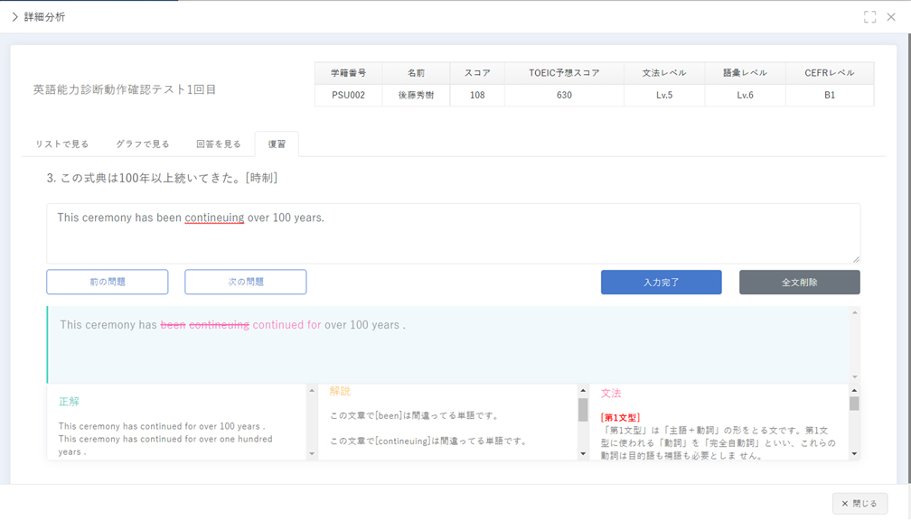This screenshot has height=520, width=911.
Task: Scrollbar thumb of the 解説 panel
Action: tap(583, 410)
